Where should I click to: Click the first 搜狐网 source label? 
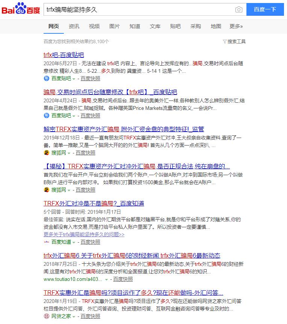pyautogui.click(x=59, y=153)
